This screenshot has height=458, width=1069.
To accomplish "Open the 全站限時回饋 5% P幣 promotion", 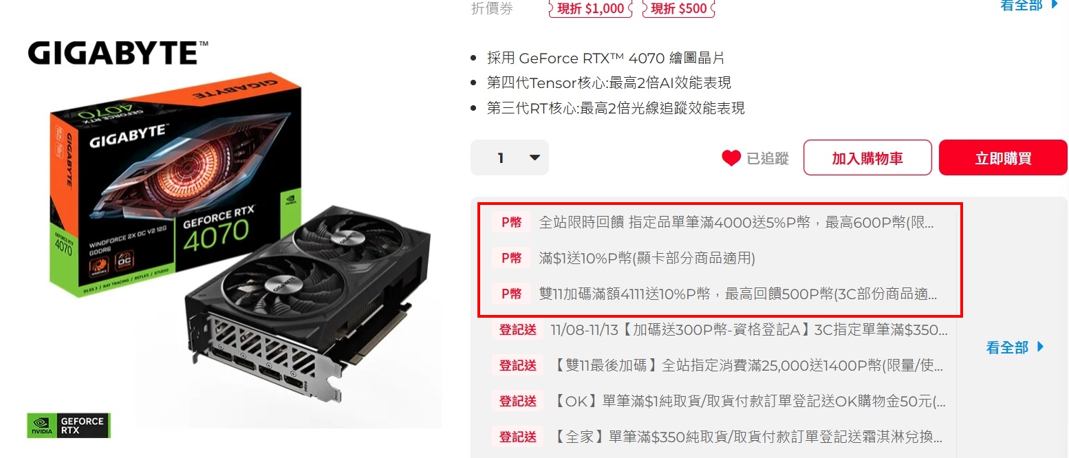I will 737,222.
